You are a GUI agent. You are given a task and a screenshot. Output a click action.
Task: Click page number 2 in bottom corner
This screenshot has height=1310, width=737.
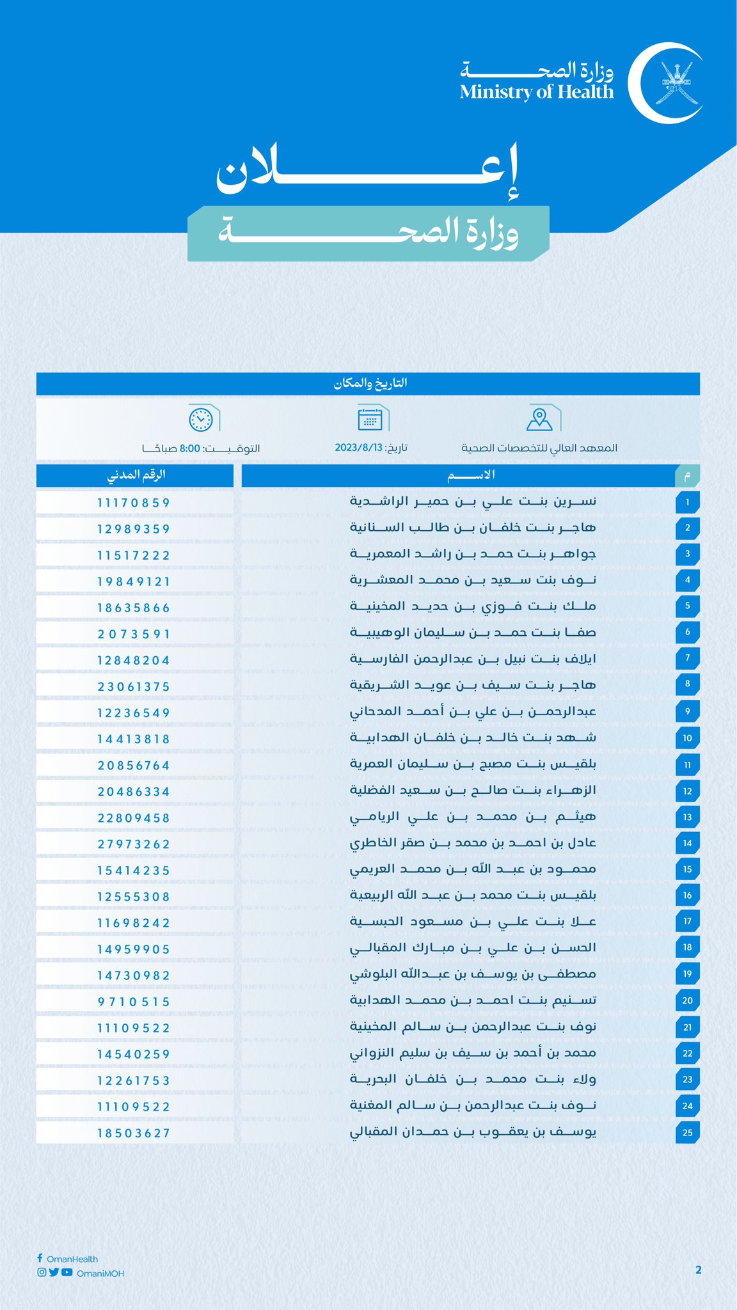pyautogui.click(x=698, y=1270)
